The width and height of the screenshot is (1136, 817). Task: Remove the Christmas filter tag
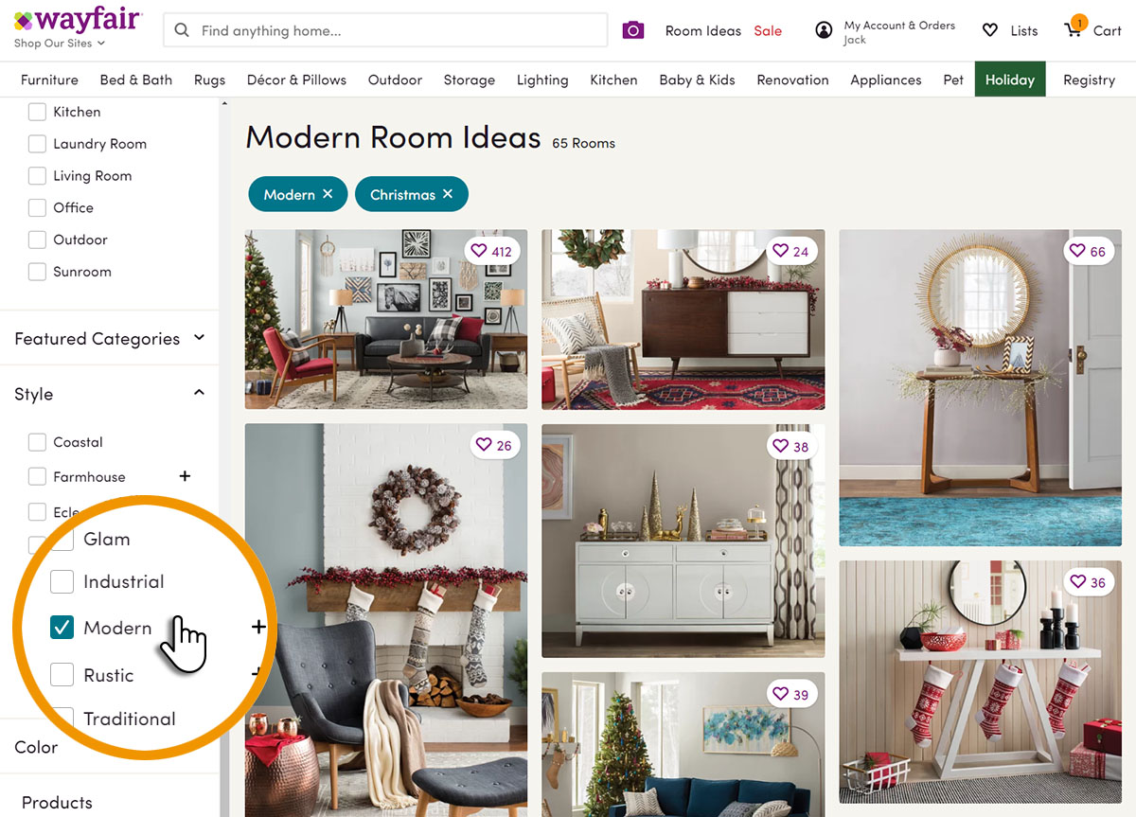[x=448, y=194]
